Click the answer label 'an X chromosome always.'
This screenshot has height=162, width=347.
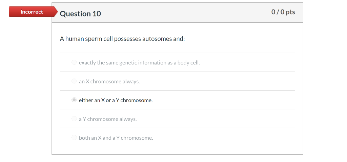[109, 82]
